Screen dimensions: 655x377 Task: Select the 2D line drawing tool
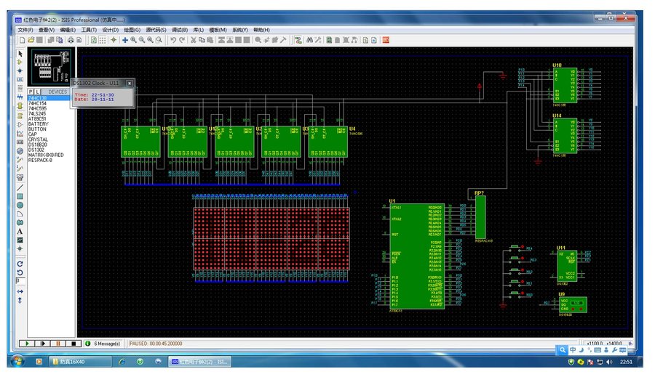pos(20,187)
